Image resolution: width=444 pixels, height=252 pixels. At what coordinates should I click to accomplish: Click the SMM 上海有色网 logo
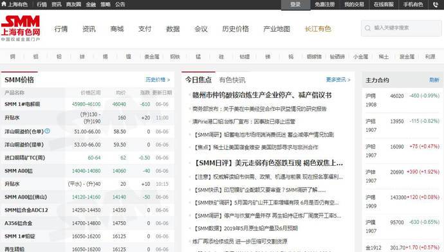pos(21,28)
